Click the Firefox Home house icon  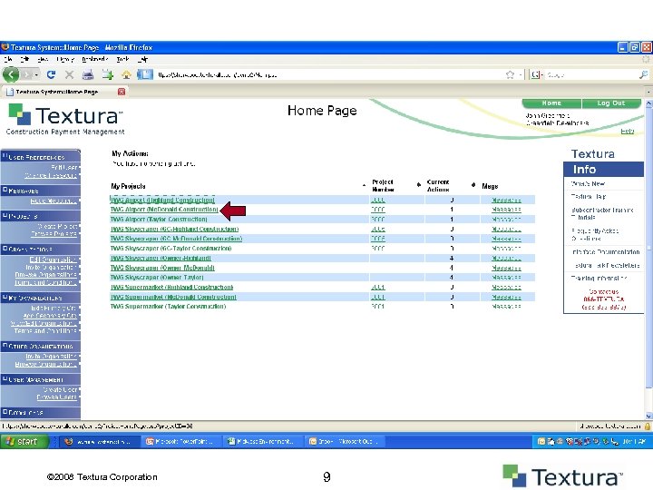pos(126,74)
